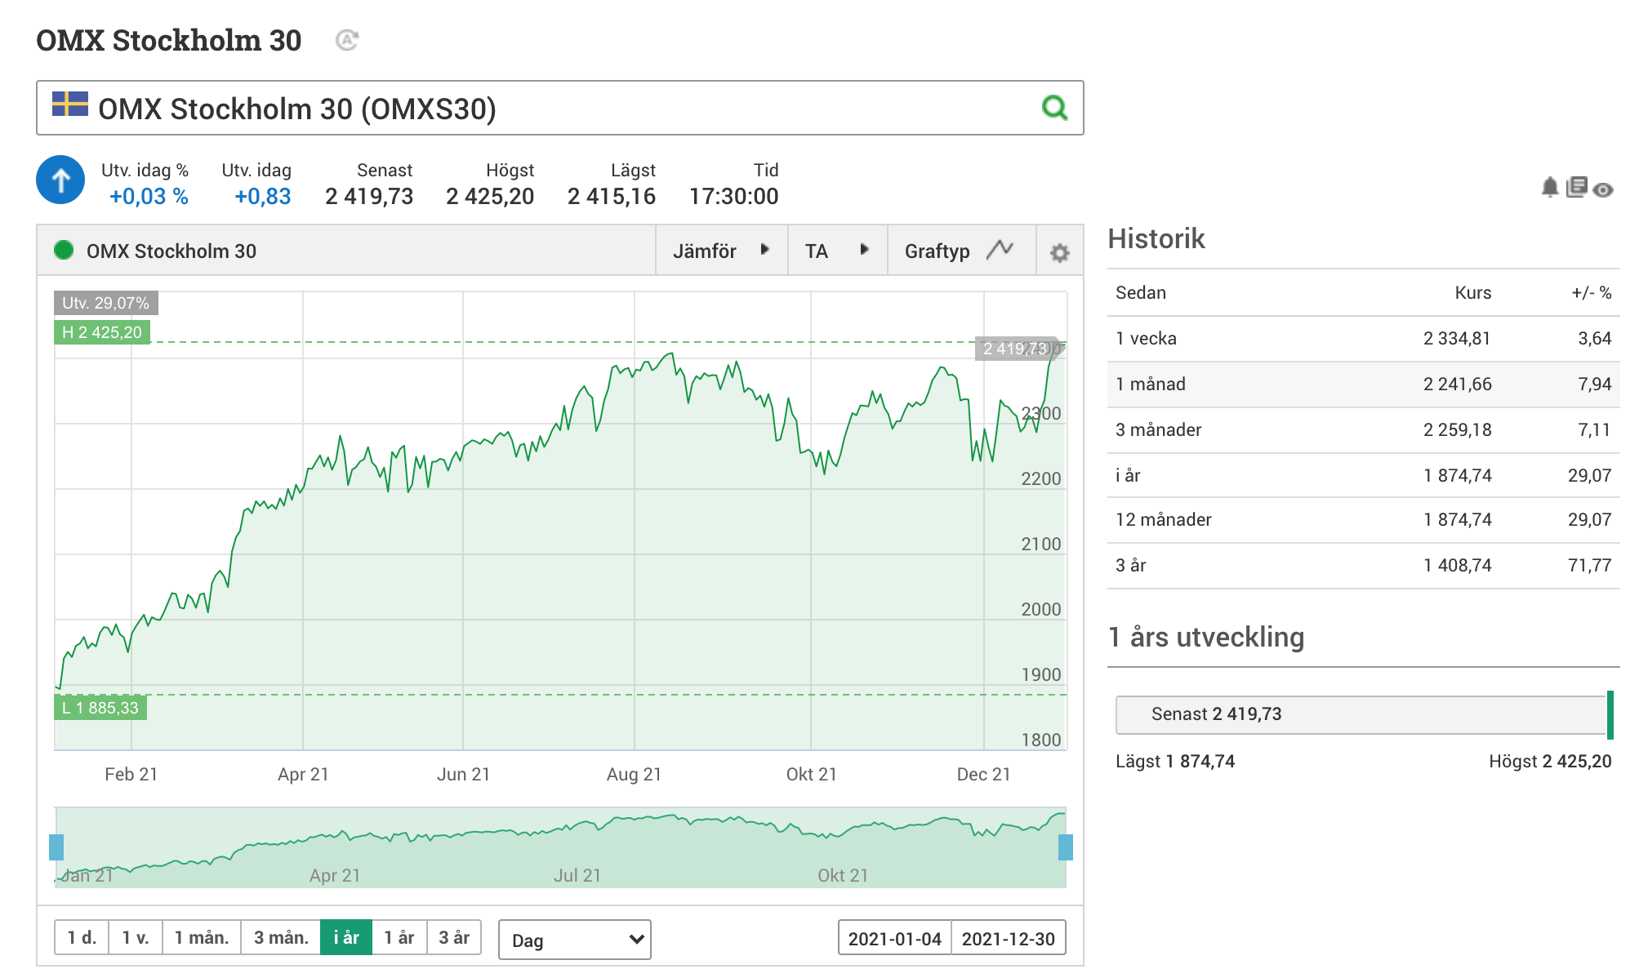
Task: Select the 1 mån. time range
Action: [x=202, y=937]
